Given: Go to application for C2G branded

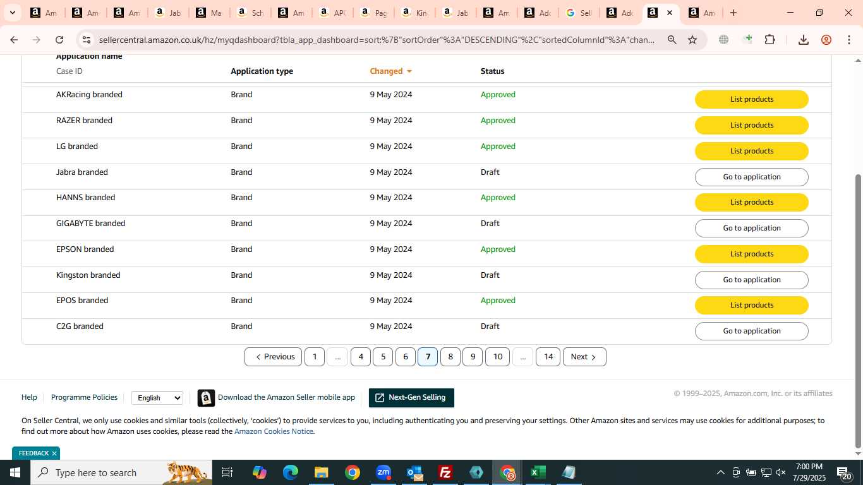Looking at the screenshot, I should pos(752,331).
